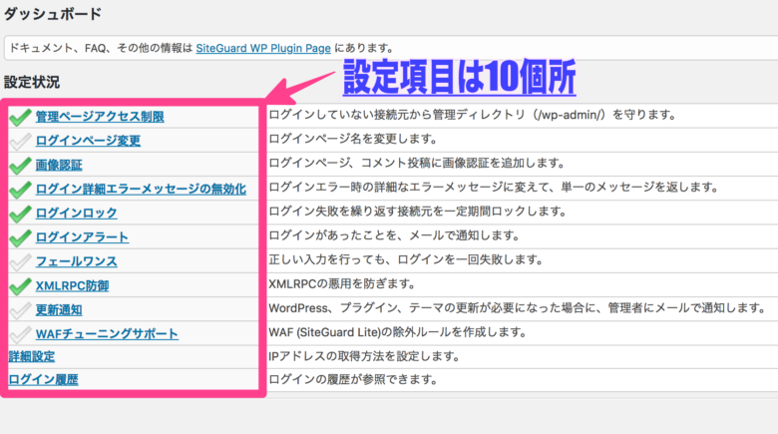Click description text XMLRPCの悪用を防ぎます。
Screen dimensions: 778x434
tap(342, 284)
